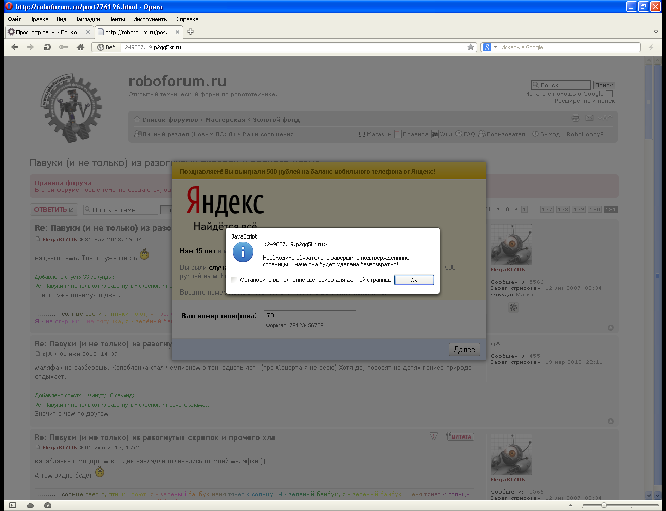The width and height of the screenshot is (666, 511).
Task: Click the Opera Link cloud icon
Action: coord(30,505)
